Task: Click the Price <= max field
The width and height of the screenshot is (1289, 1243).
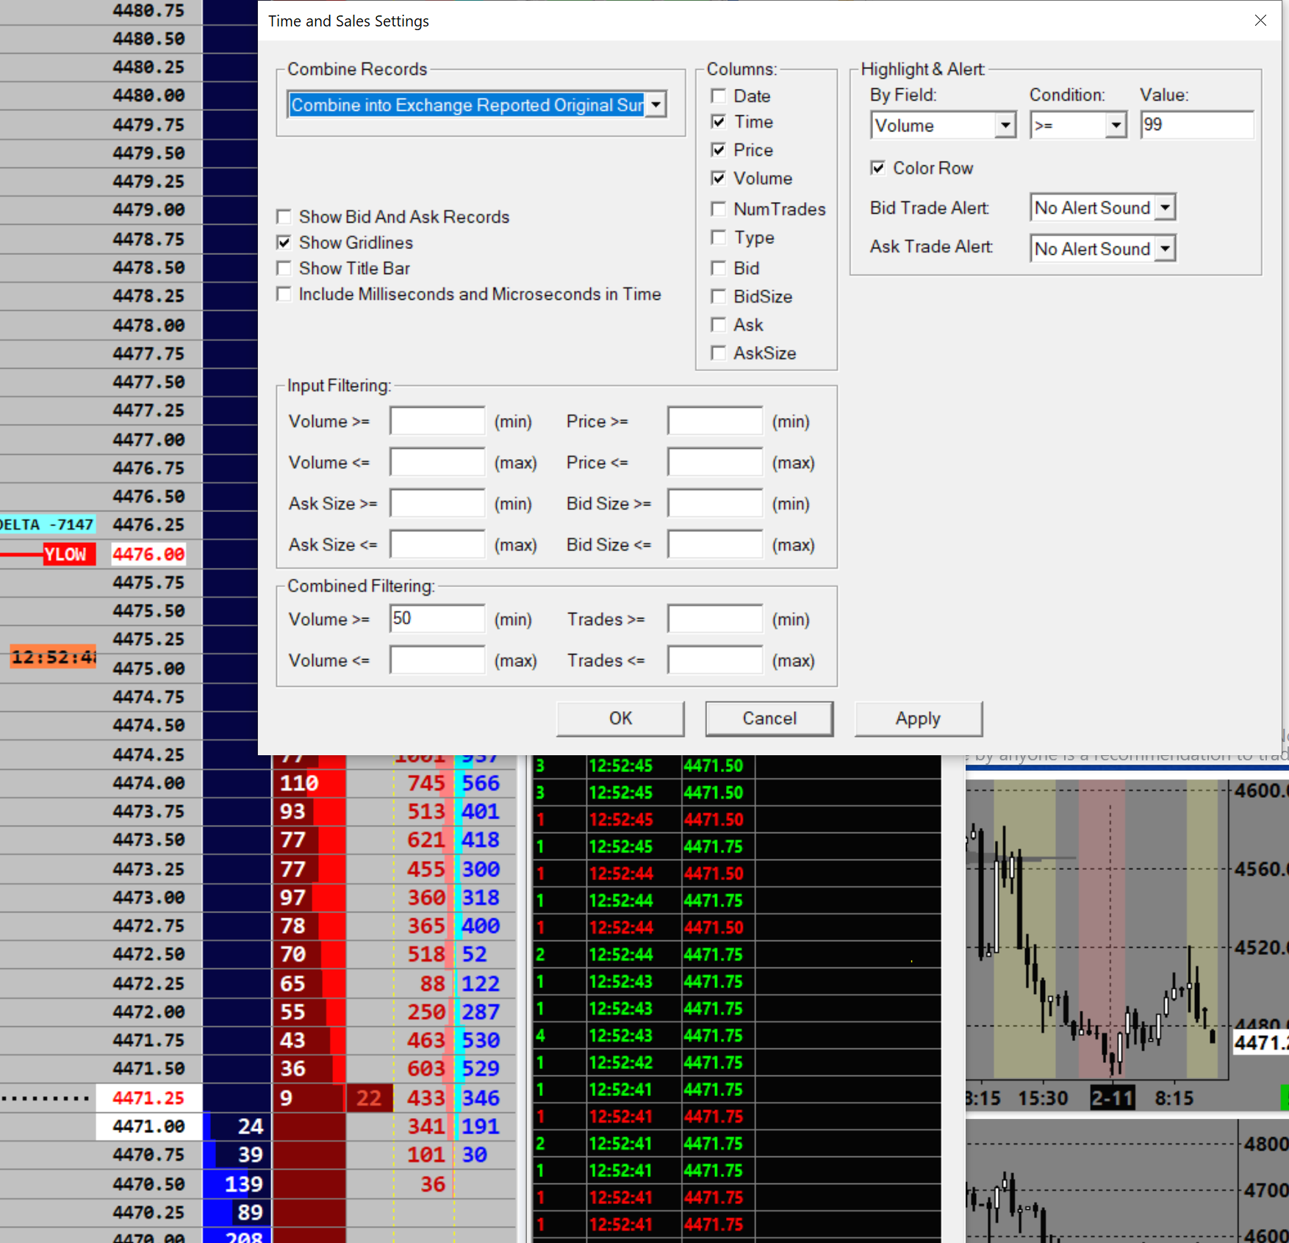Action: 715,462
